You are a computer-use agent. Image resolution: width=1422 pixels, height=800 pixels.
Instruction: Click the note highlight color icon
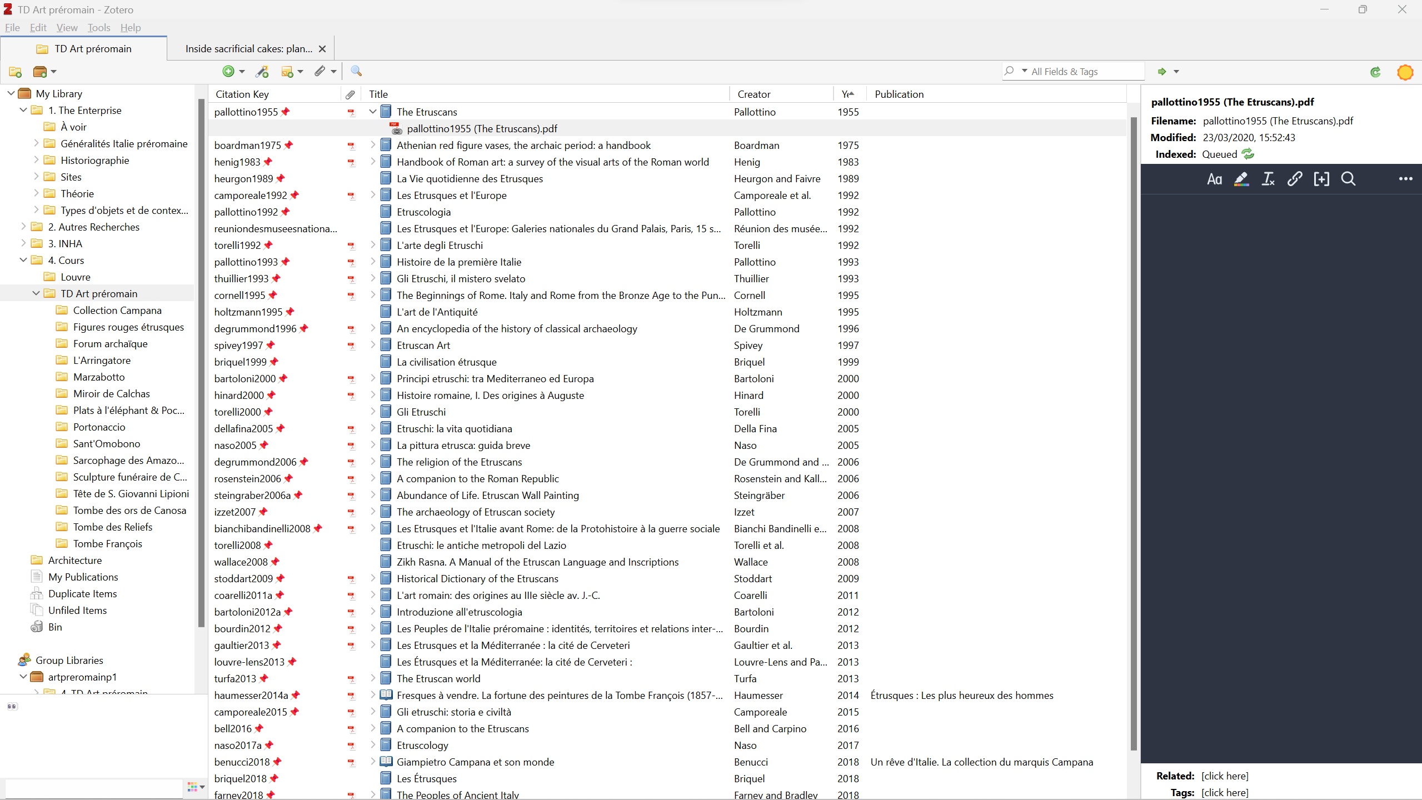pos(1241,179)
